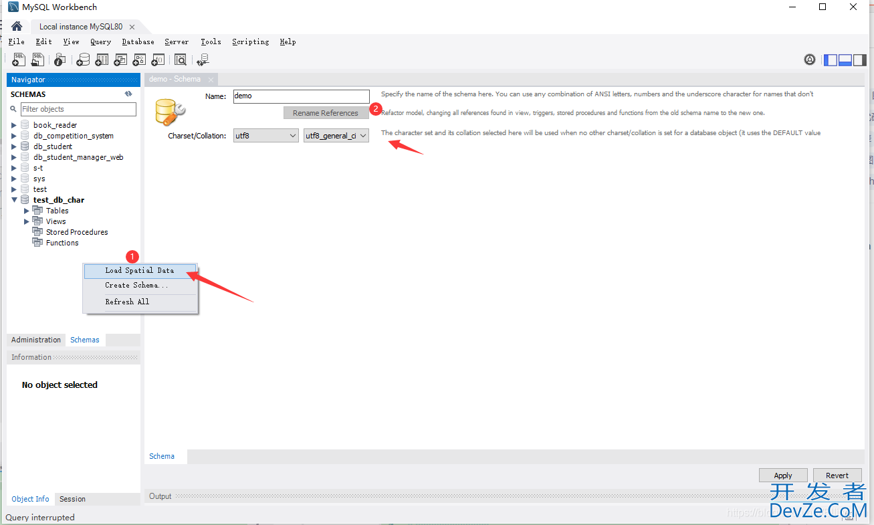874x525 pixels.
Task: Create a new SQL tab icon
Action: coord(19,60)
